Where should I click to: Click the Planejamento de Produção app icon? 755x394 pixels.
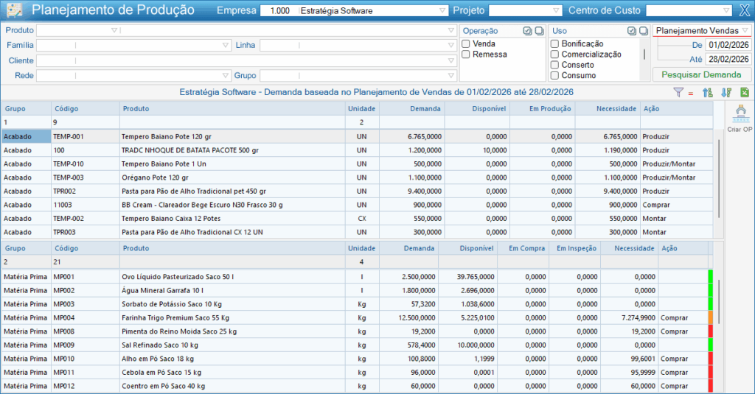tap(14, 10)
